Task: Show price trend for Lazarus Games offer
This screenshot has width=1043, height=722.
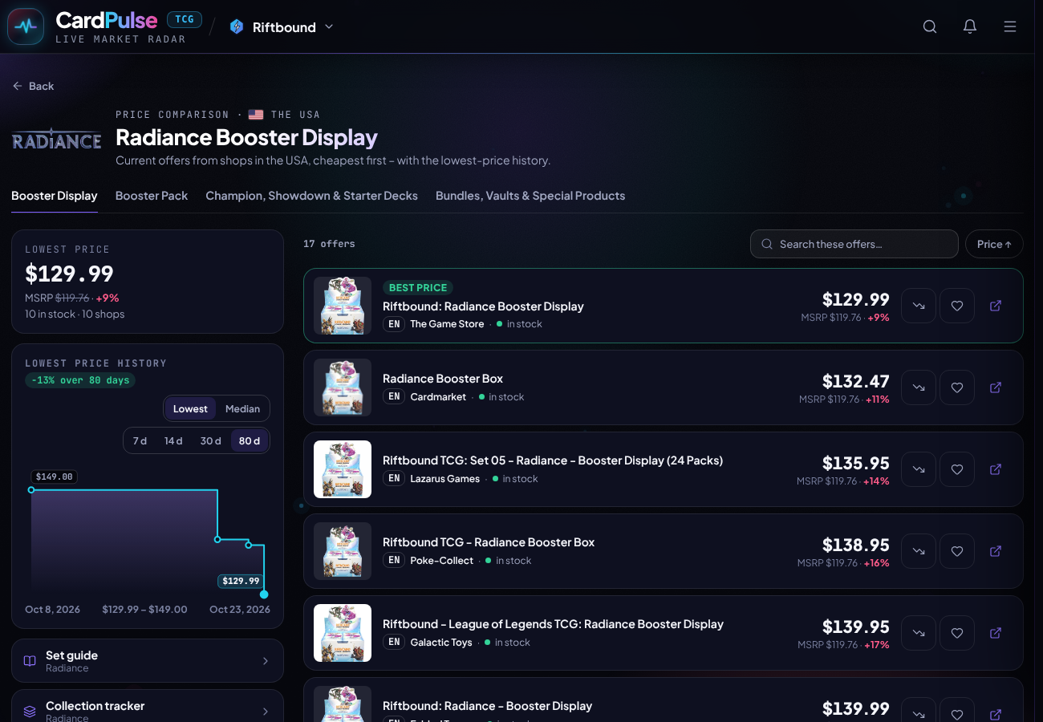Action: (919, 469)
